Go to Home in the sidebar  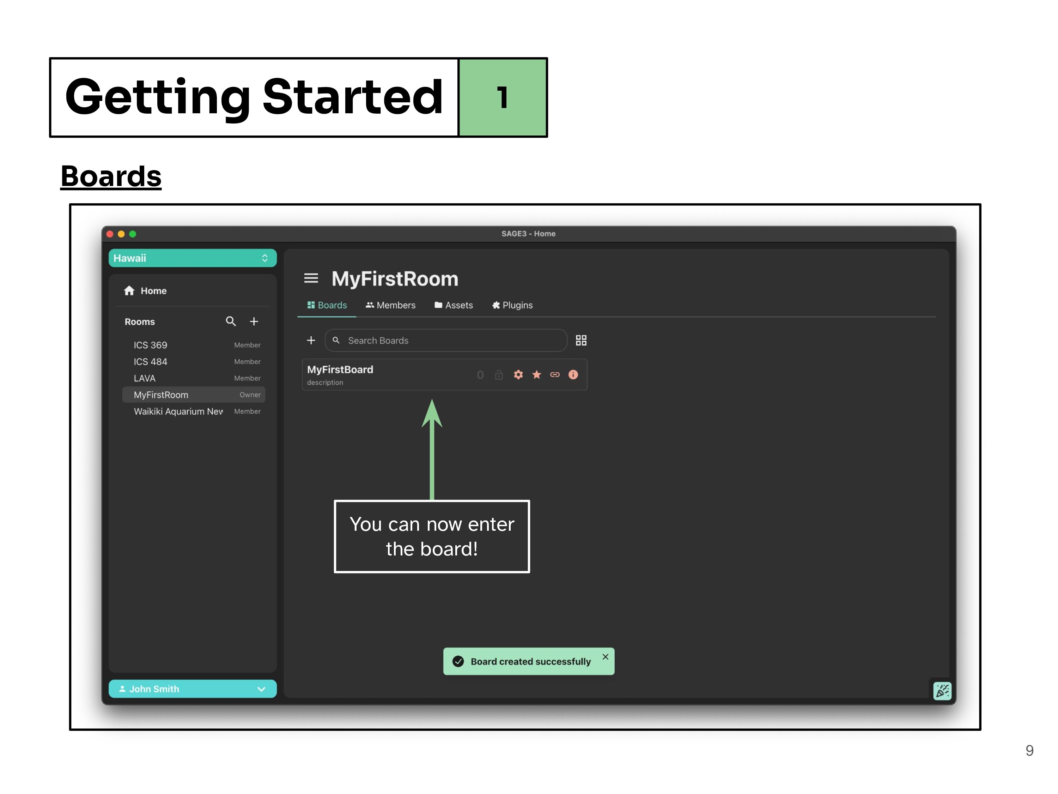coord(153,290)
